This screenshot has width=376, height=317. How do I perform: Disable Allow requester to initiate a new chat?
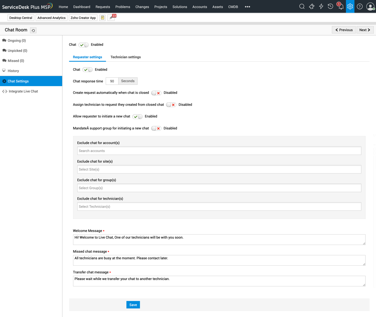pyautogui.click(x=137, y=116)
